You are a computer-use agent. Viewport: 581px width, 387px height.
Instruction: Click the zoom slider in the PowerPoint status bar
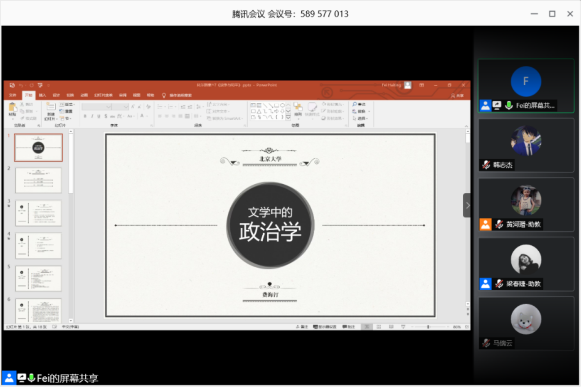coord(428,327)
